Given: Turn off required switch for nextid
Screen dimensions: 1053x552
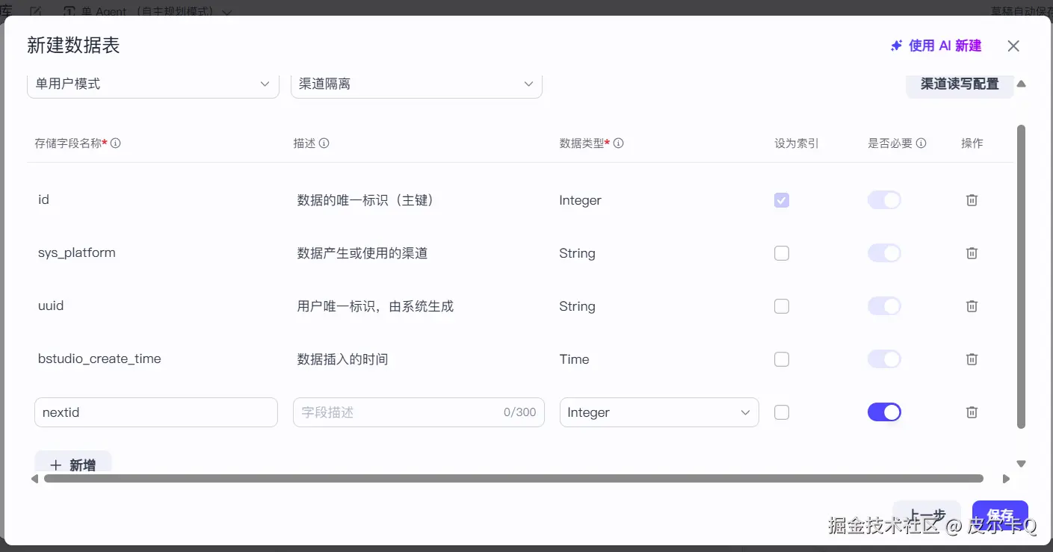Looking at the screenshot, I should [884, 412].
